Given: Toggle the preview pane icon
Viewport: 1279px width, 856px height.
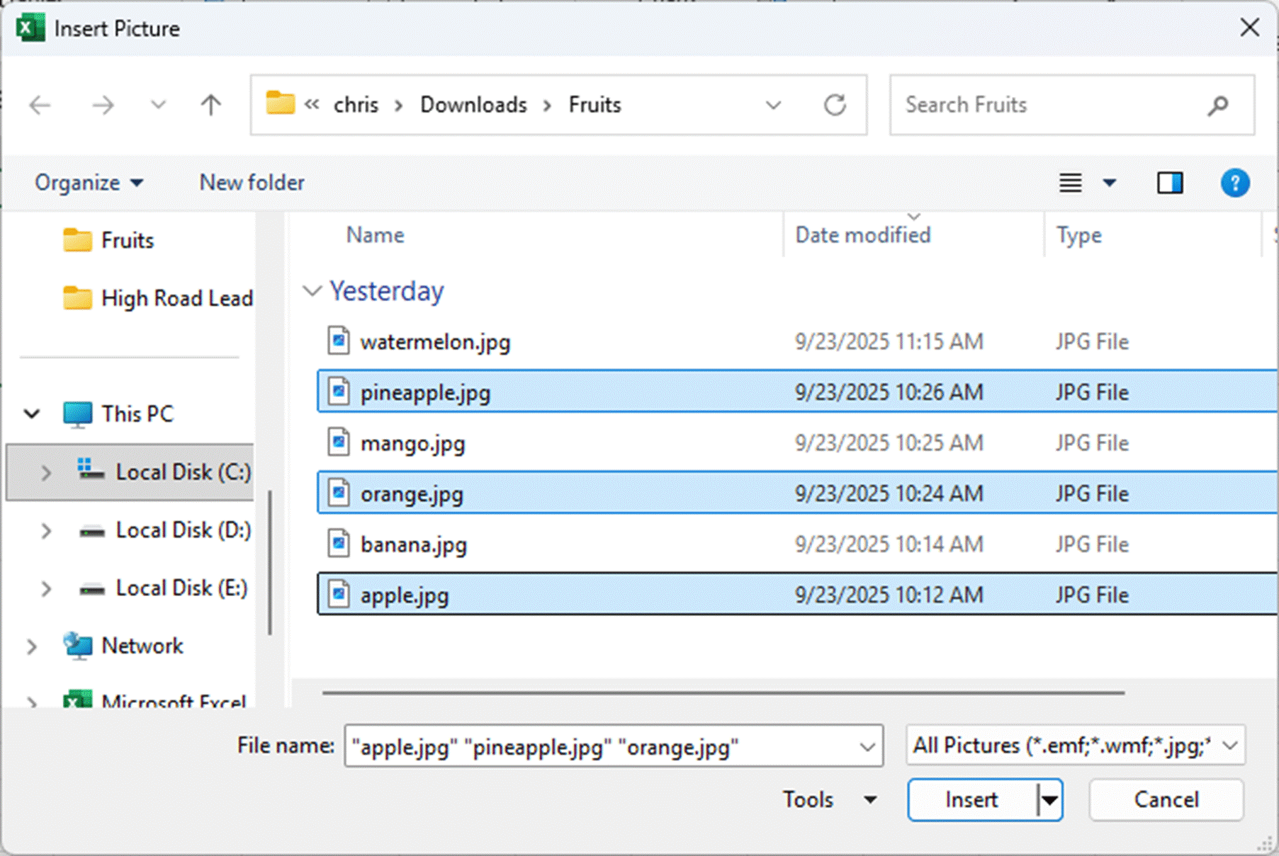Looking at the screenshot, I should click(1169, 183).
